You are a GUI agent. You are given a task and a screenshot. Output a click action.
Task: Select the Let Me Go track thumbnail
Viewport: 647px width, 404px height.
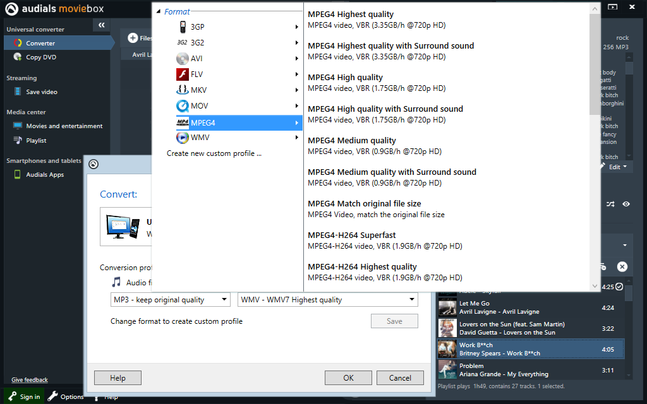(x=447, y=307)
